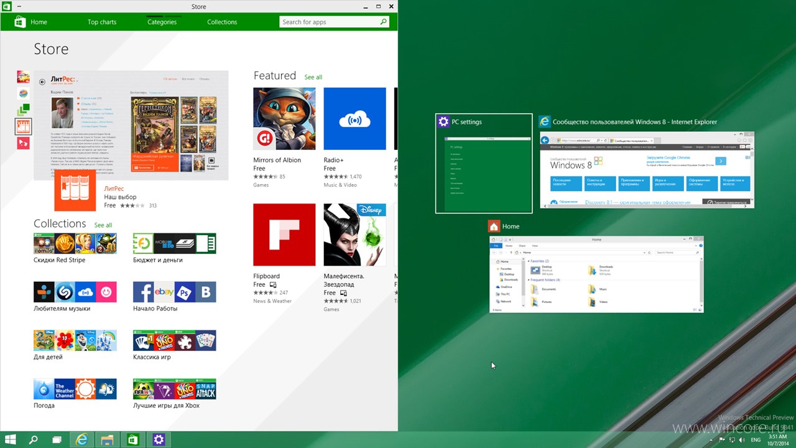
Task: Click the ЛитРес app name
Action: pos(114,189)
